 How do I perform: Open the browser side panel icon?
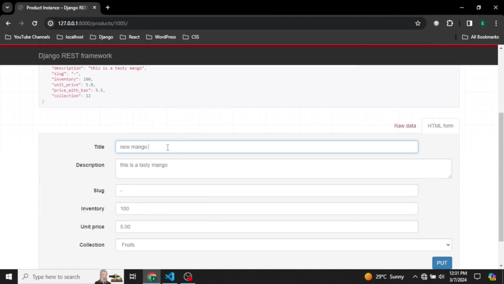tap(469, 23)
